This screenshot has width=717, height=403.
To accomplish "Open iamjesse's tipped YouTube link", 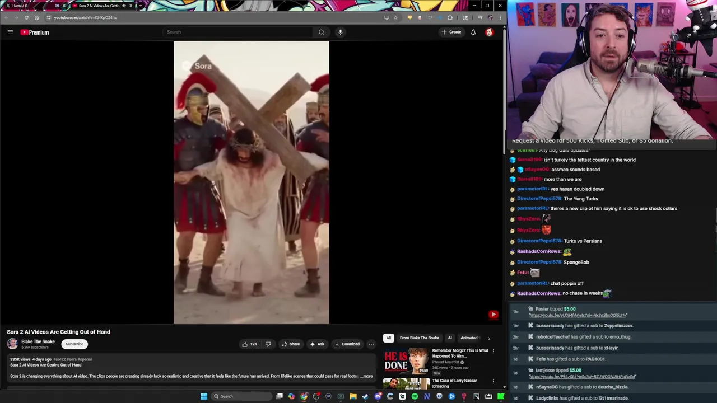I will point(582,377).
